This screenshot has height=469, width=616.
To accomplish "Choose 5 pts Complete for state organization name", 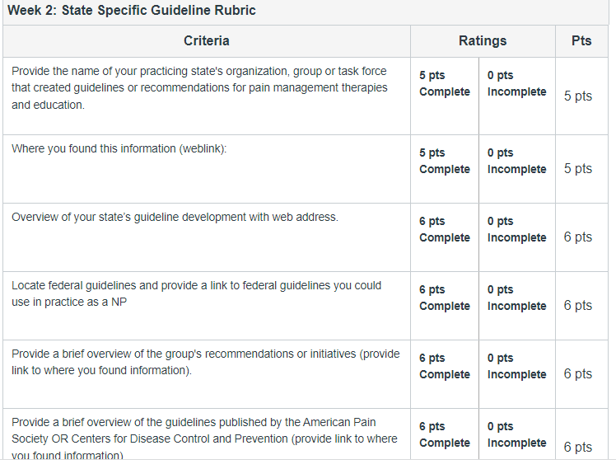I will pyautogui.click(x=445, y=83).
